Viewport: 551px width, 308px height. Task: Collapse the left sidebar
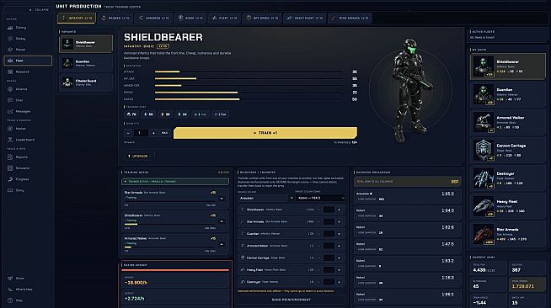(40, 10)
